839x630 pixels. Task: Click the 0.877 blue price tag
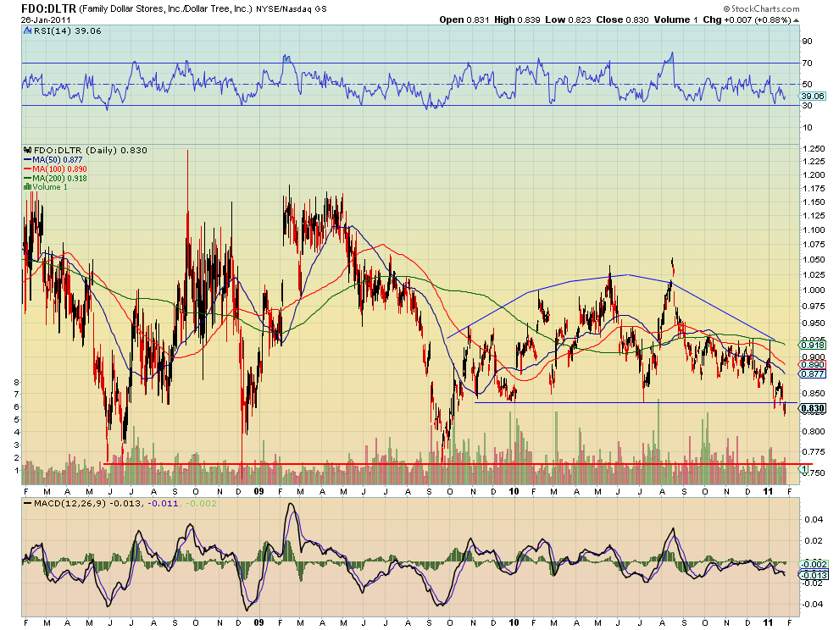point(813,373)
